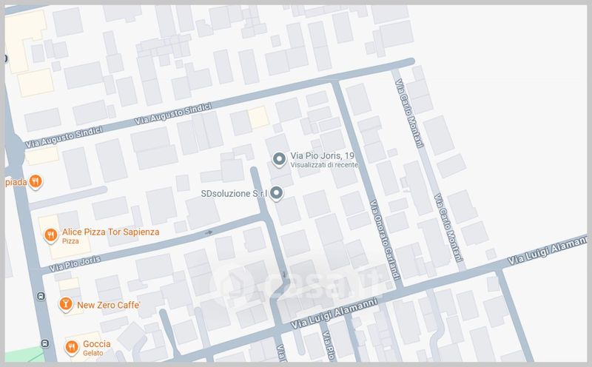Select the bus stop icon near Goccia

[47, 343]
